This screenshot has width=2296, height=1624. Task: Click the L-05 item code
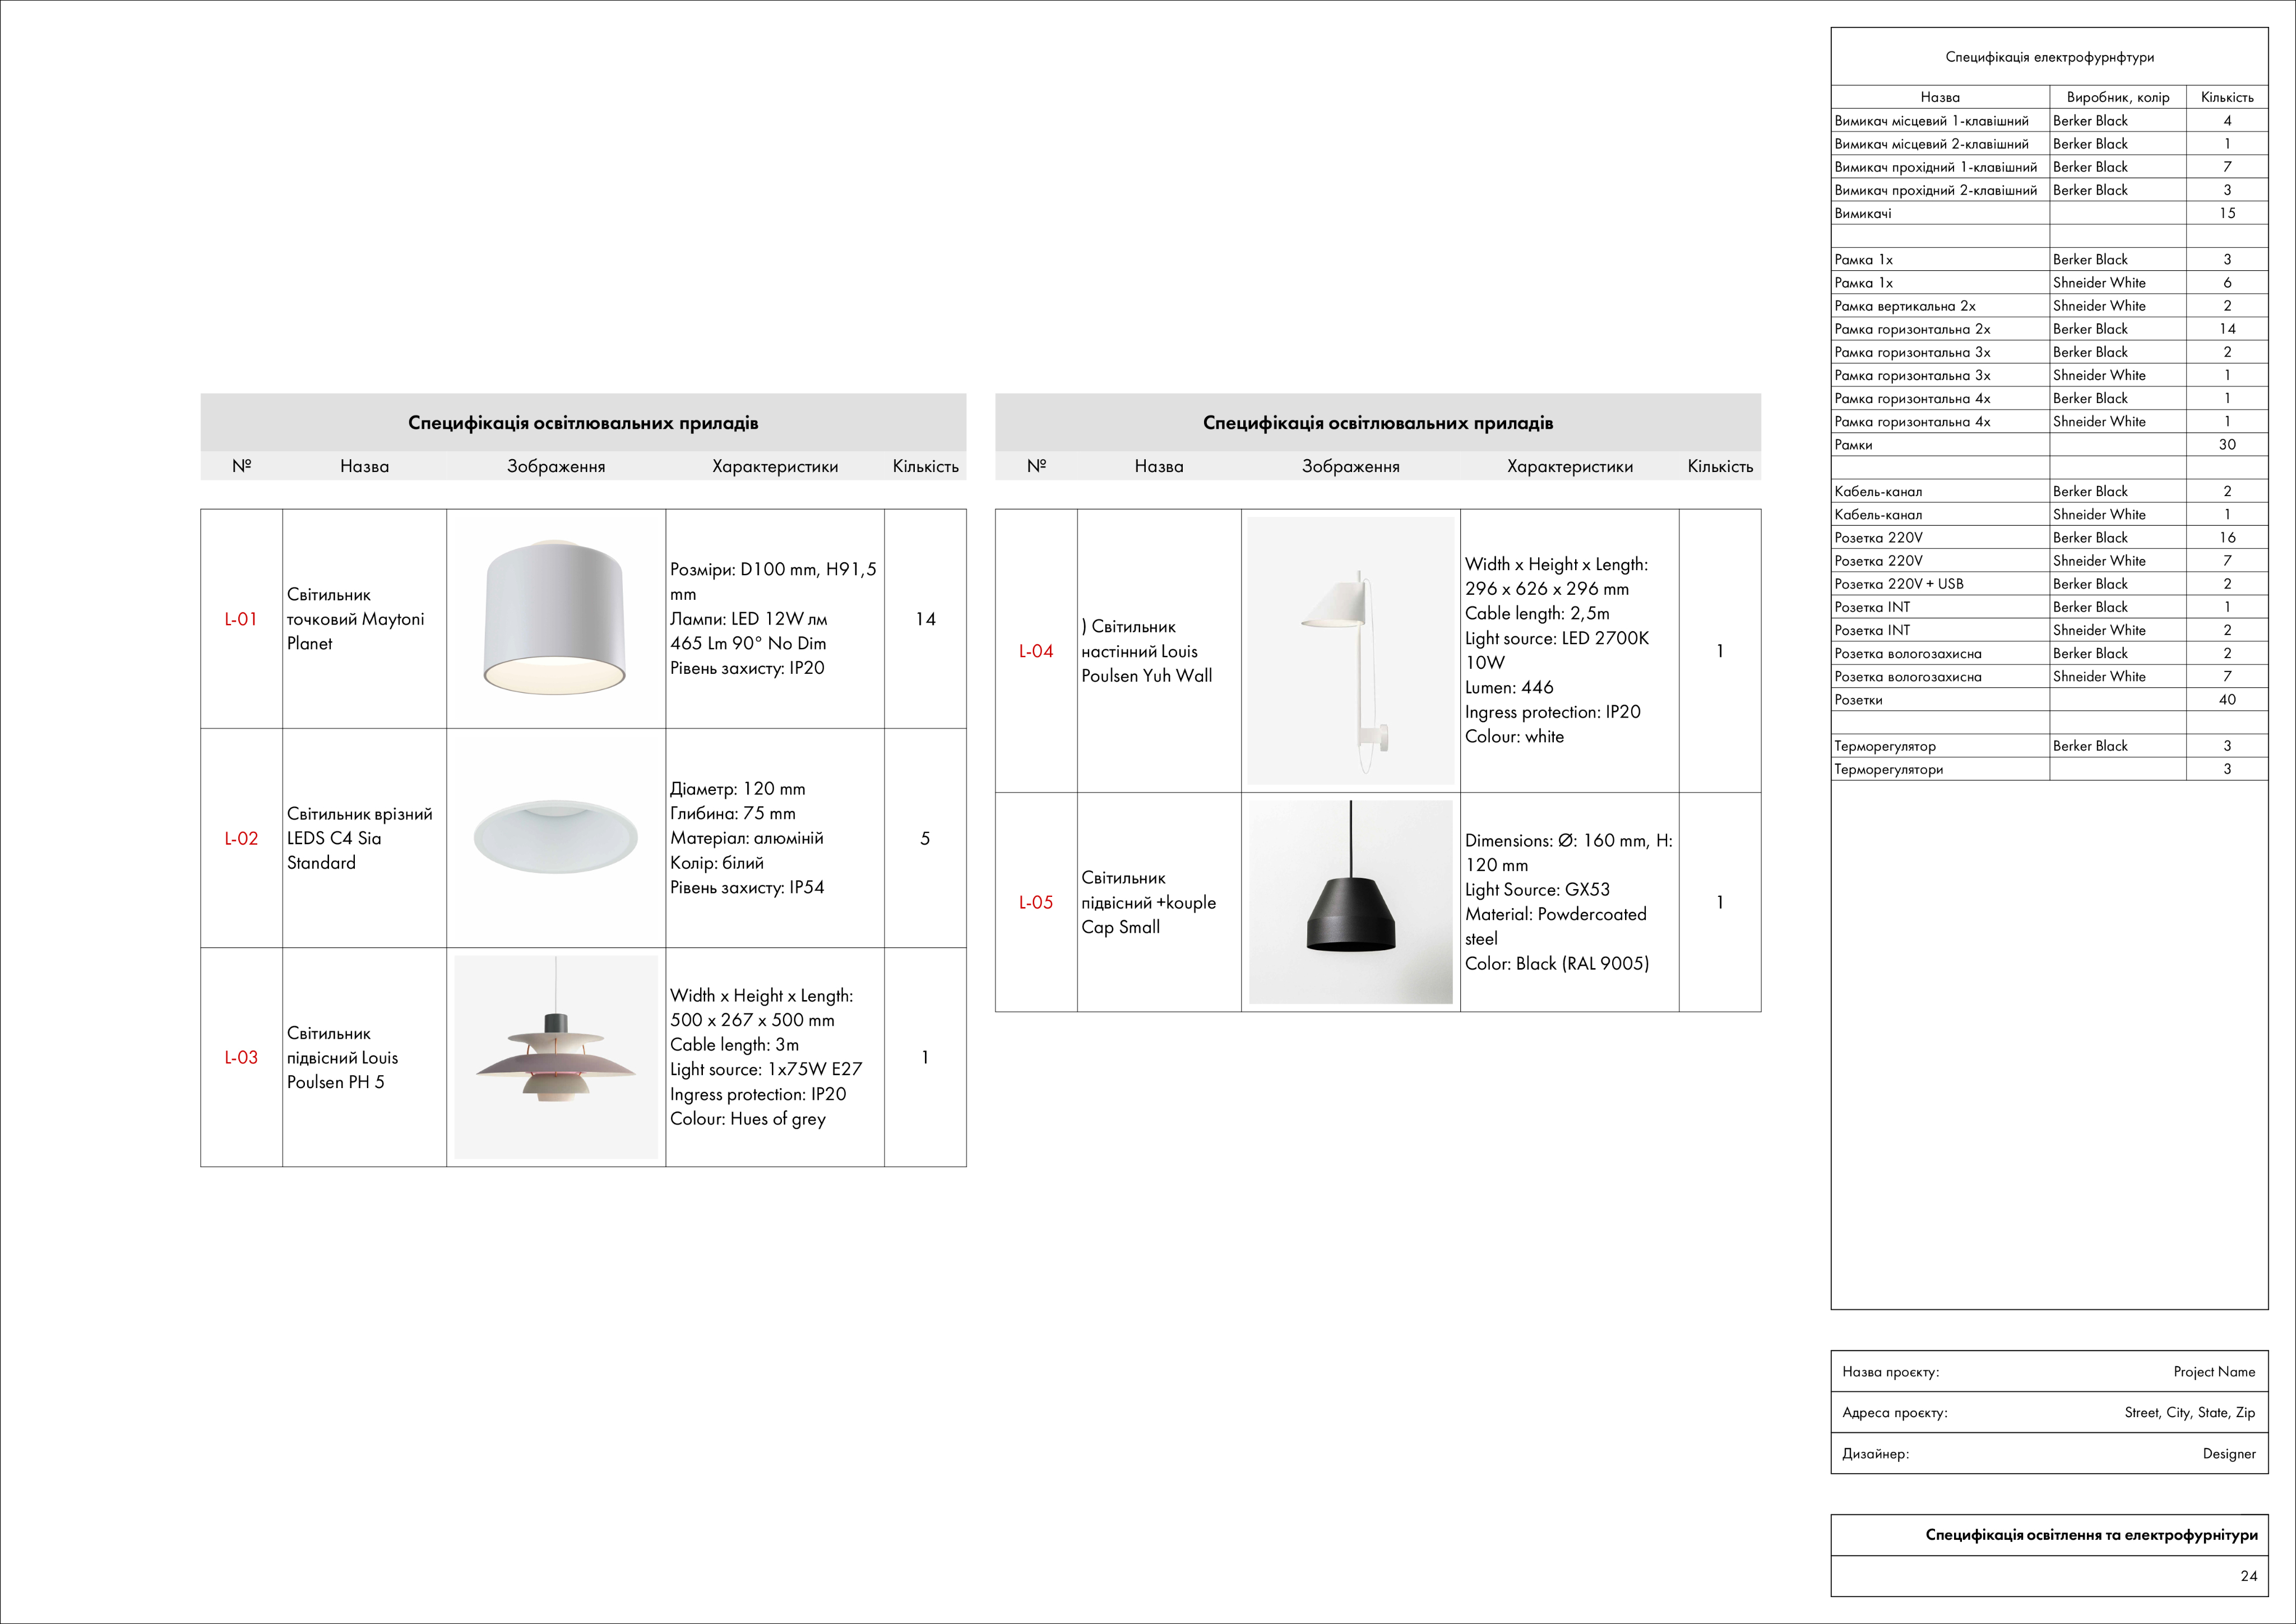click(x=1036, y=902)
